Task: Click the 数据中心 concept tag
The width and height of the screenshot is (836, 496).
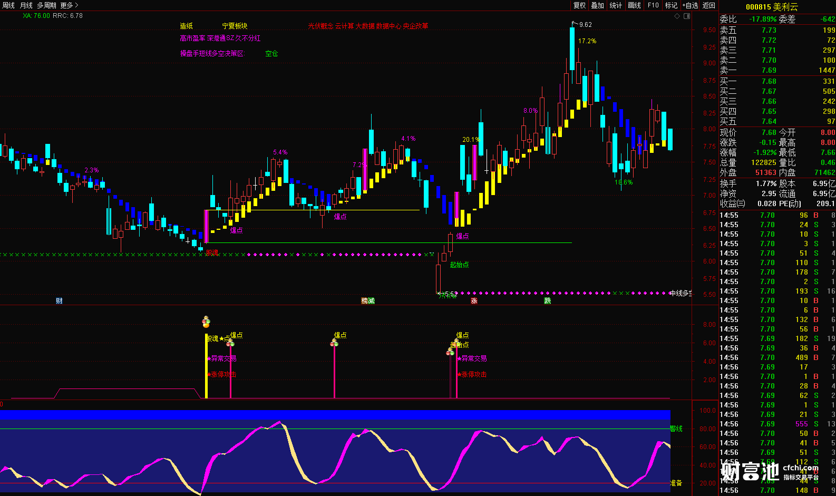Action: (x=388, y=26)
